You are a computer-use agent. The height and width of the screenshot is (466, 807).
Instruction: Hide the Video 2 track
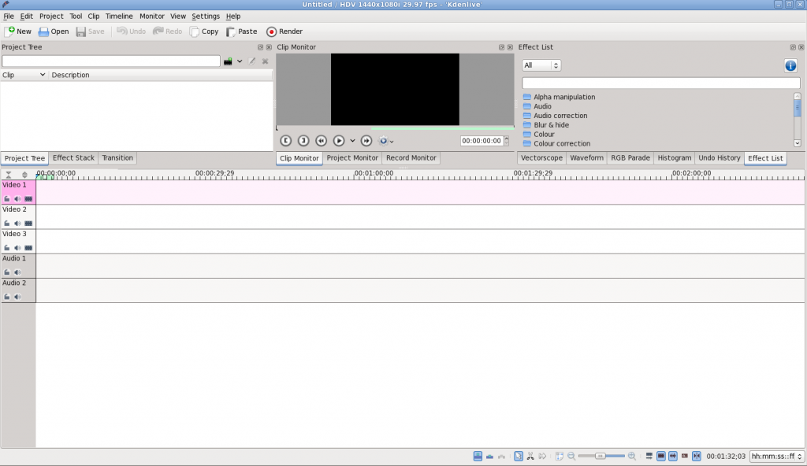(28, 223)
